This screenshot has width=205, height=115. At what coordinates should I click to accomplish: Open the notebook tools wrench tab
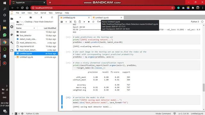[12, 42]
